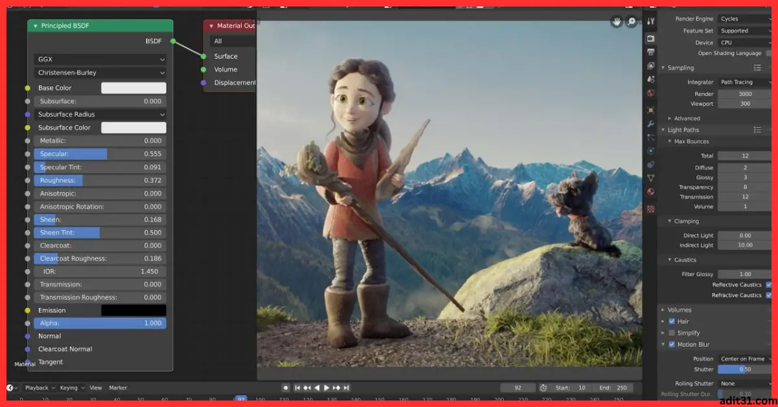
Task: Click the Specular slider
Action: [x=100, y=154]
